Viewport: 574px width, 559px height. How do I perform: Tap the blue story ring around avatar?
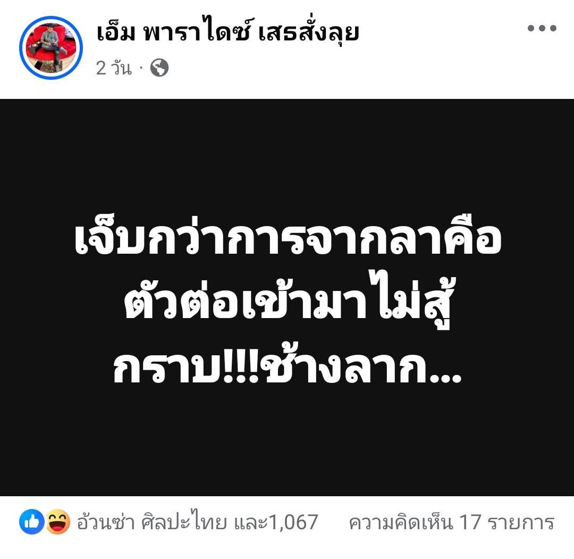click(x=51, y=48)
